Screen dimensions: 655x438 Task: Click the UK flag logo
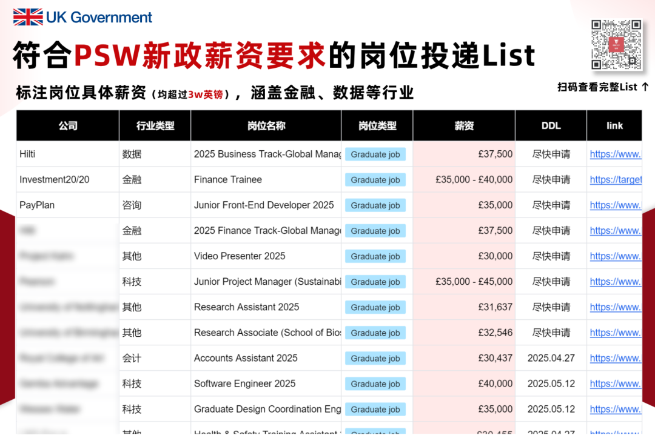click(x=28, y=17)
